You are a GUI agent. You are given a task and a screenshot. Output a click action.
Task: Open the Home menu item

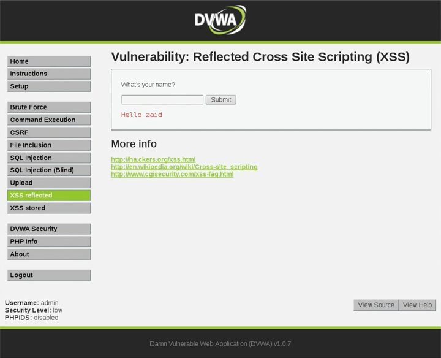click(x=49, y=61)
